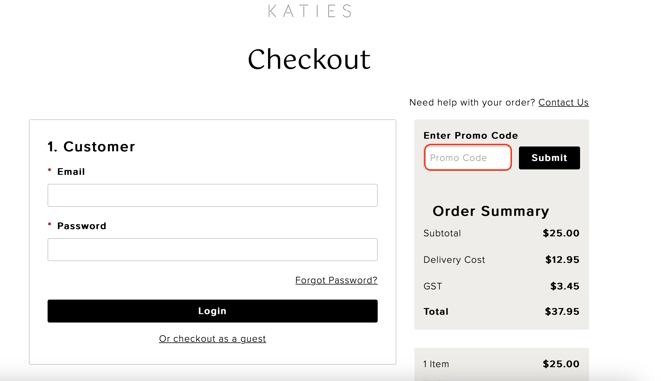Click the Order Summary heading
This screenshot has width=665, height=381.
click(490, 211)
